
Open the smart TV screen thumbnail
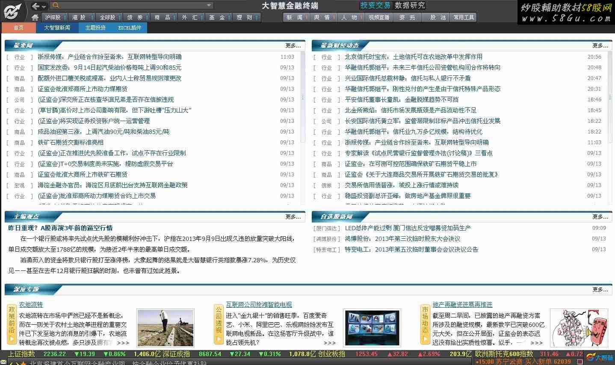[x=372, y=328]
